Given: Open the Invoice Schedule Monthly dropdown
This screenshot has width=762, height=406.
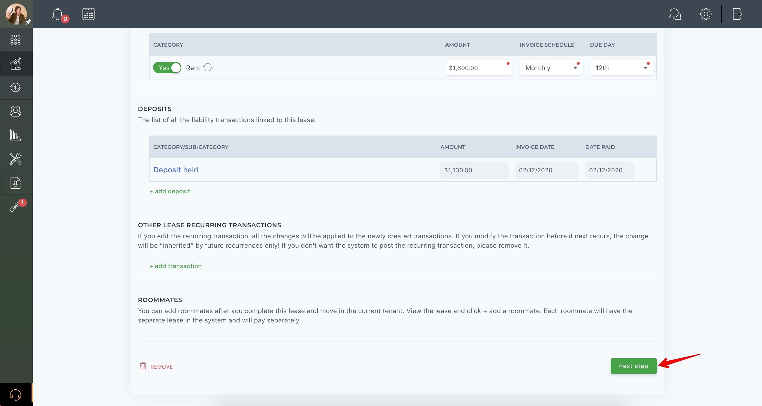Looking at the screenshot, I should point(551,68).
